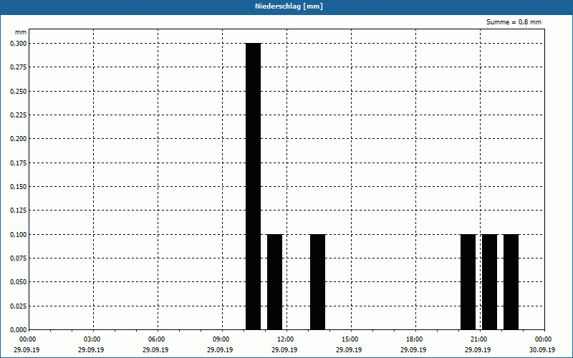Click the Niederschlag [mm] chart title
Viewport: 573px width, 358px height.
tap(289, 6)
